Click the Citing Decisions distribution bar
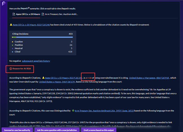The image size is (183, 132). click(42, 37)
